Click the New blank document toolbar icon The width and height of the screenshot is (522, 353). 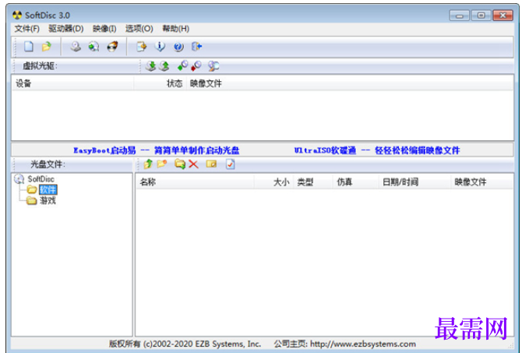pos(29,46)
